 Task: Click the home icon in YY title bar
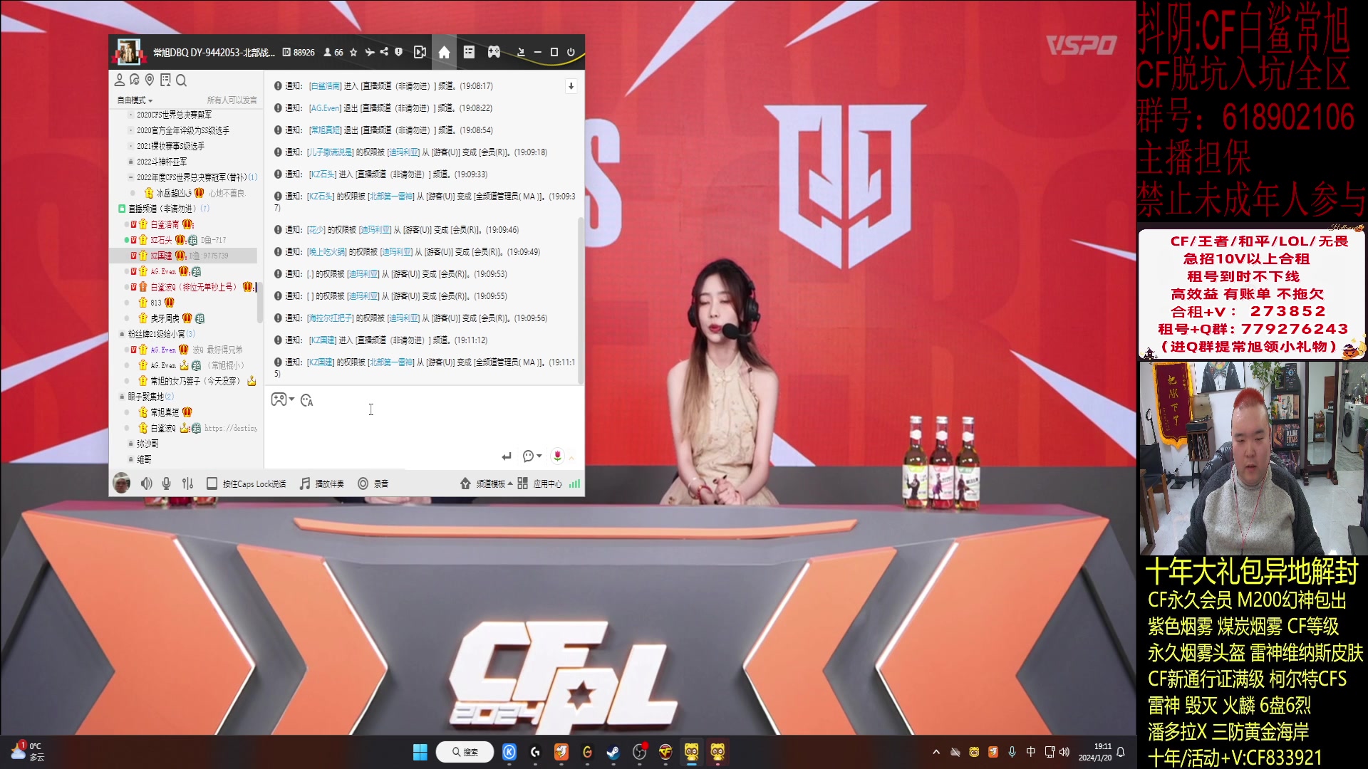[x=444, y=52]
